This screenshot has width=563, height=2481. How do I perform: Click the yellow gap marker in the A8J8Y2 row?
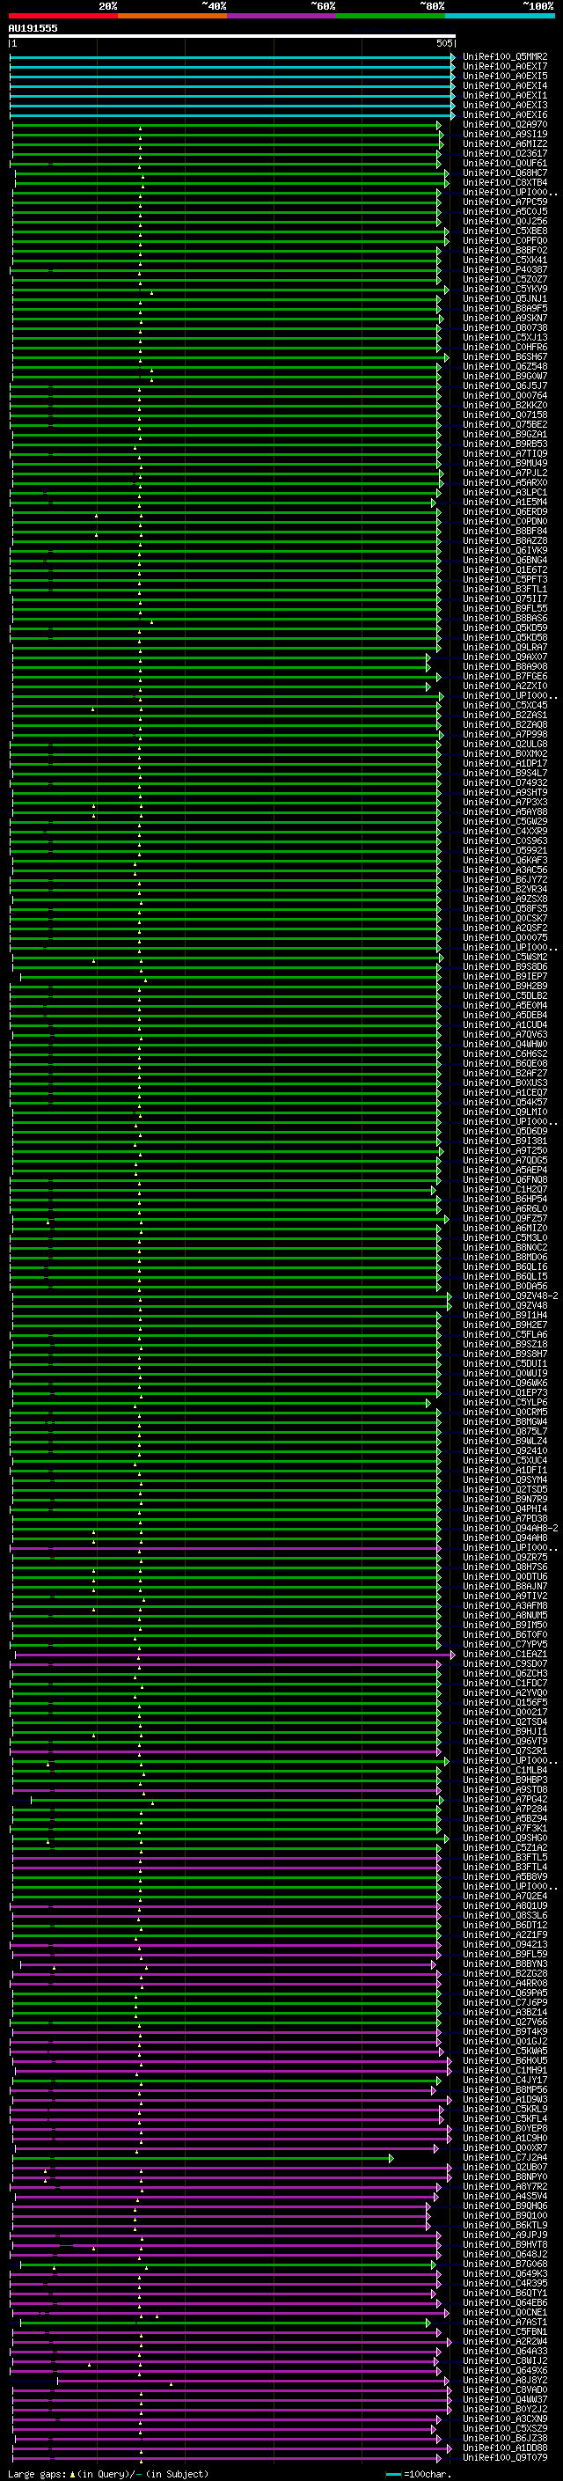(x=172, y=2383)
